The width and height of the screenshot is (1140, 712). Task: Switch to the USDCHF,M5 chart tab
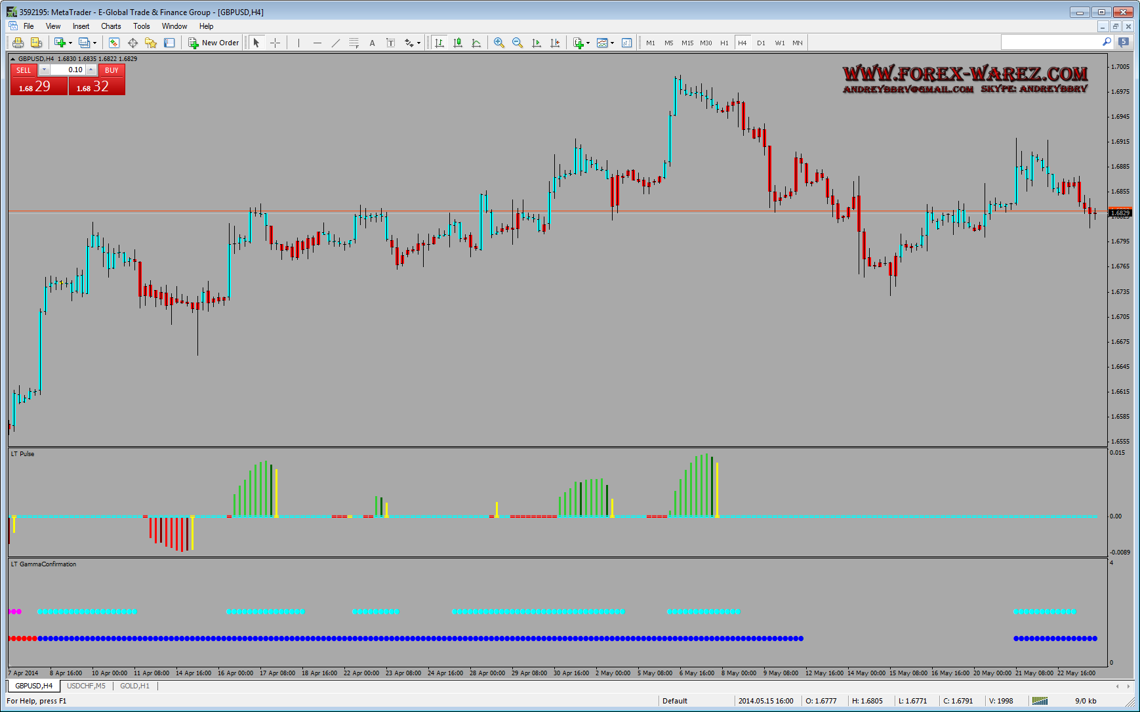(86, 686)
